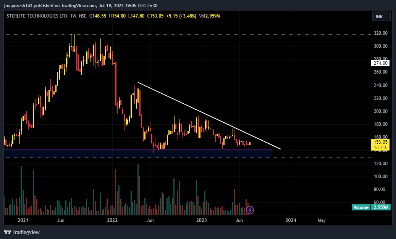Click the low value L147.80

(136, 16)
